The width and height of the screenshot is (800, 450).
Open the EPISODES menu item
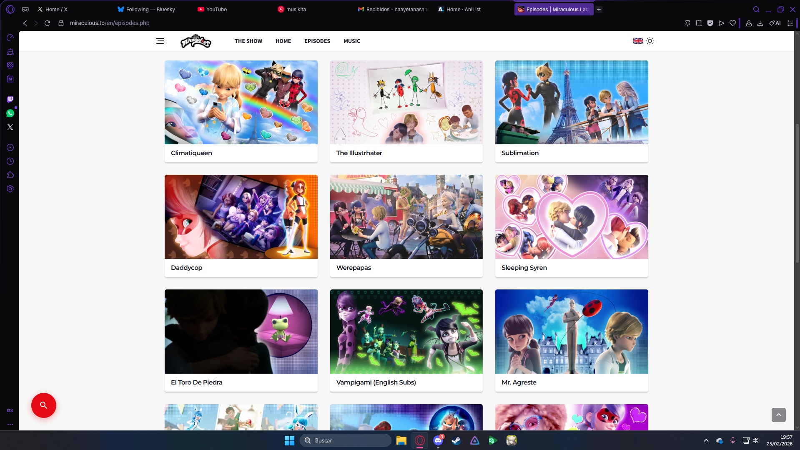pos(317,41)
